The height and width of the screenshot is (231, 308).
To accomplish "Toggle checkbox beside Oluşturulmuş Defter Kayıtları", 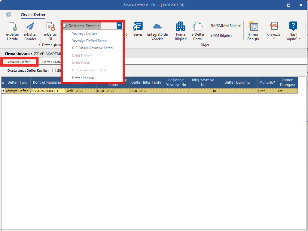I will 54,70.
